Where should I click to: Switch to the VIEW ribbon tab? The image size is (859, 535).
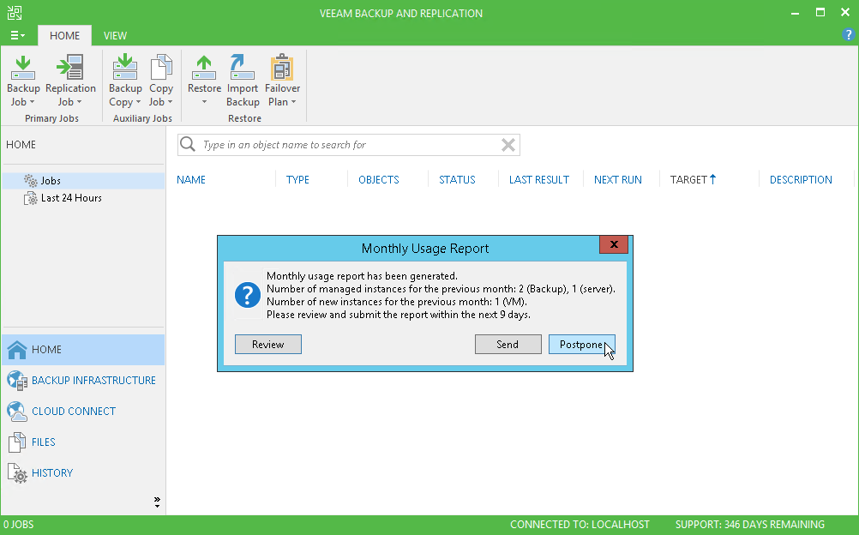pyautogui.click(x=115, y=36)
